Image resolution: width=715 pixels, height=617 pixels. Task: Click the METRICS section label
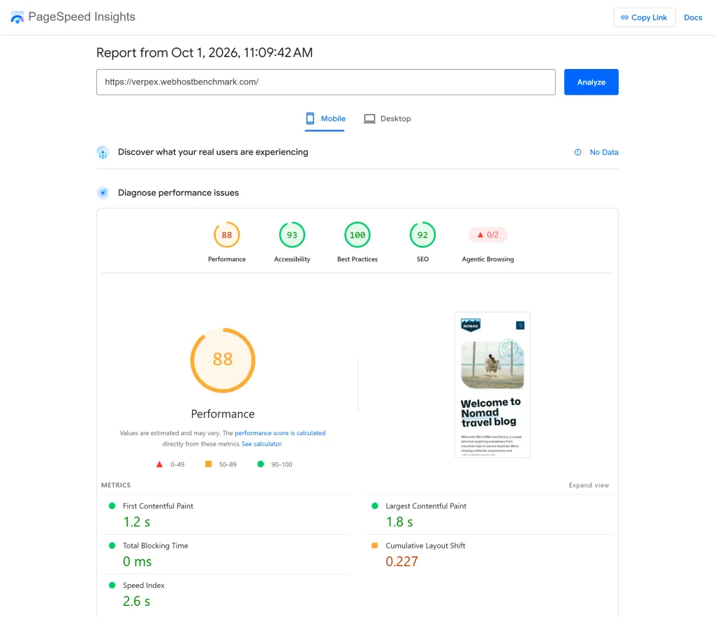point(116,485)
